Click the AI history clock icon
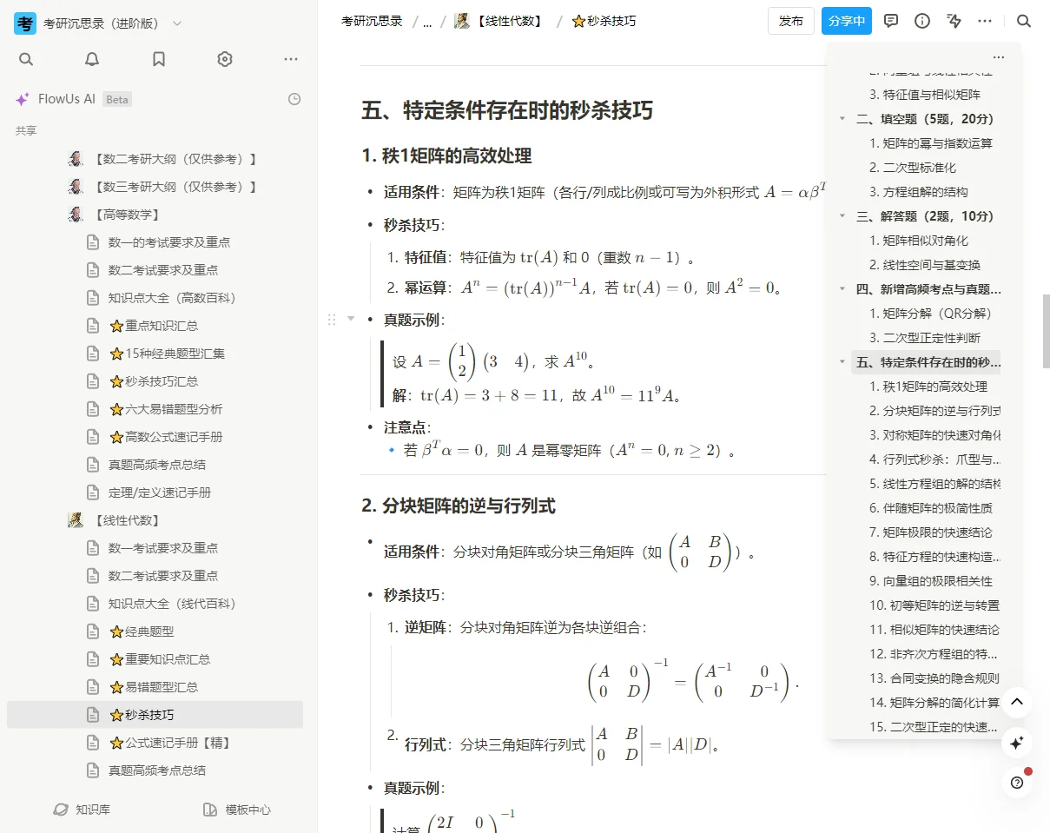Image resolution: width=1050 pixels, height=833 pixels. tap(294, 99)
